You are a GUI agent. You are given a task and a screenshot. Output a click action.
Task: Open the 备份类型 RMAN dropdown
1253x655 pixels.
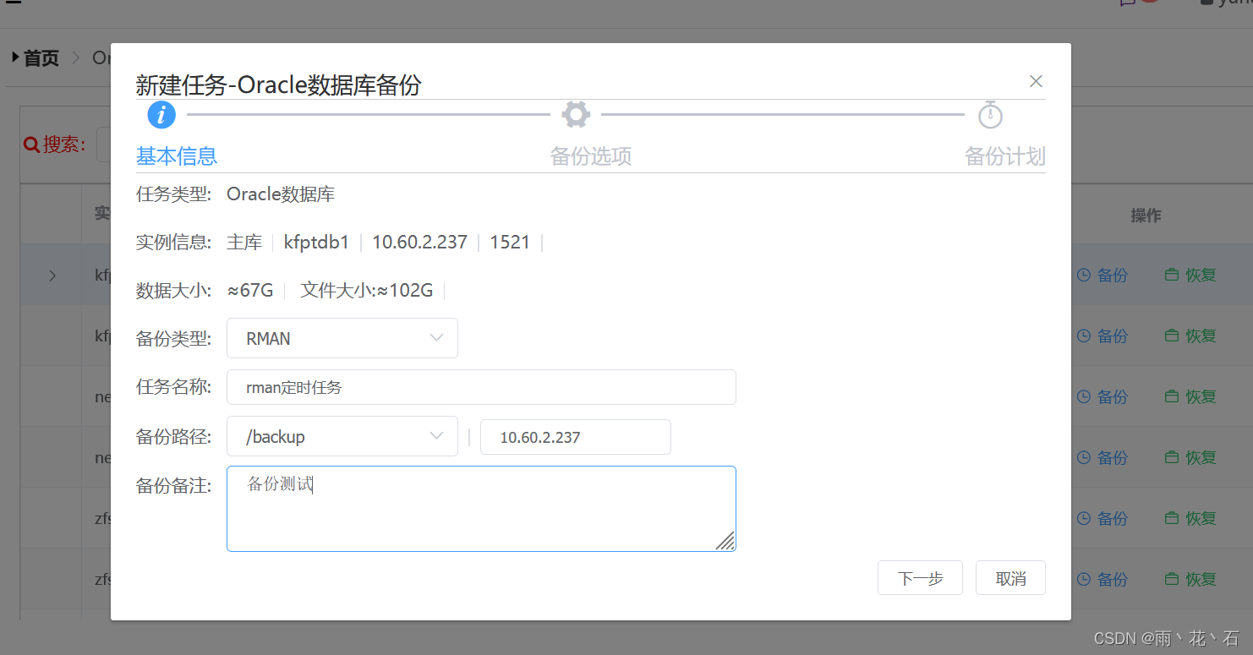[342, 337]
